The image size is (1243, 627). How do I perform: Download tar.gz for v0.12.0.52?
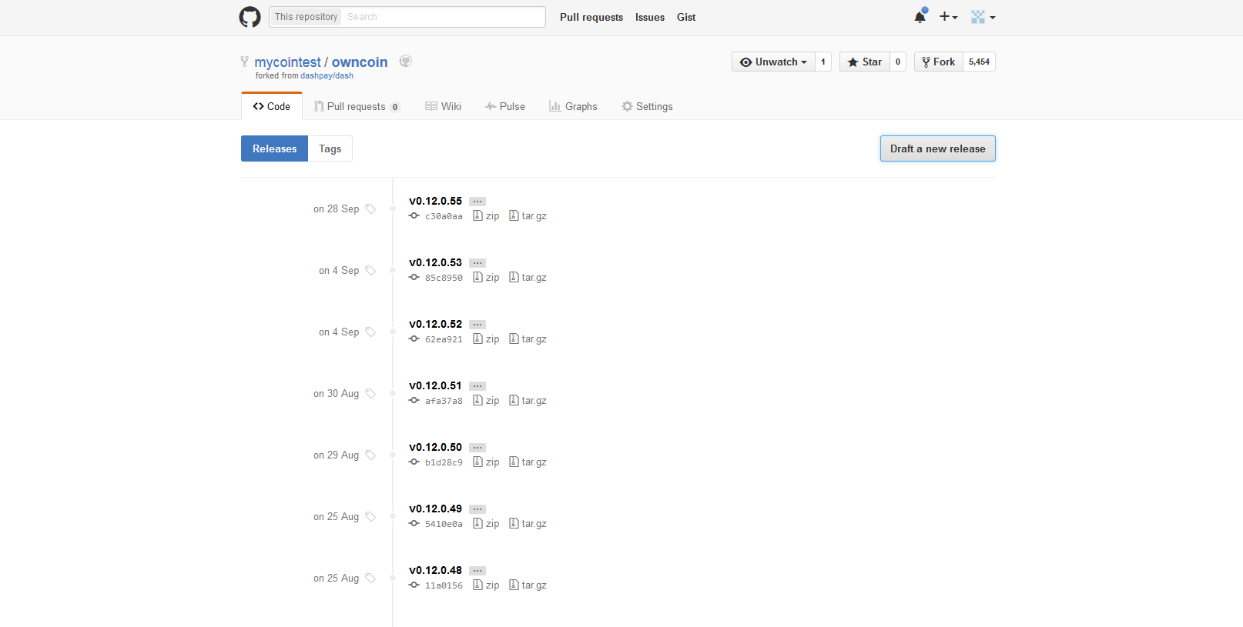(x=528, y=339)
